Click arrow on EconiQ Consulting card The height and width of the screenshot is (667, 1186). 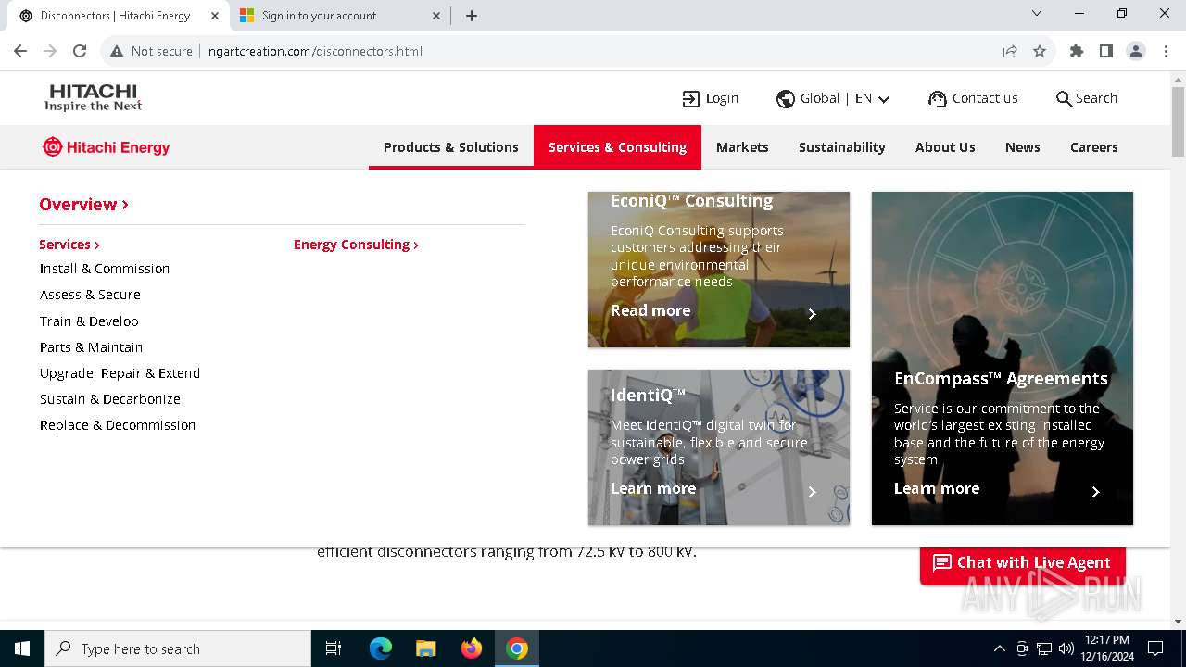pos(813,314)
